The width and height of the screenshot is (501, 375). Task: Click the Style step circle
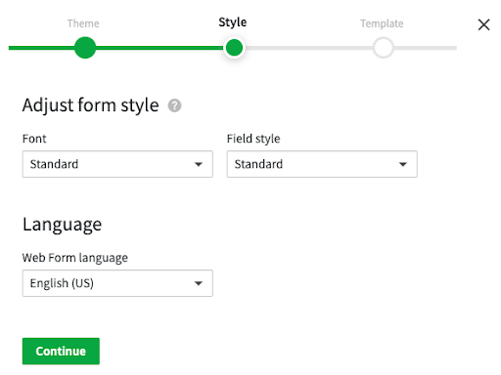coord(234,48)
